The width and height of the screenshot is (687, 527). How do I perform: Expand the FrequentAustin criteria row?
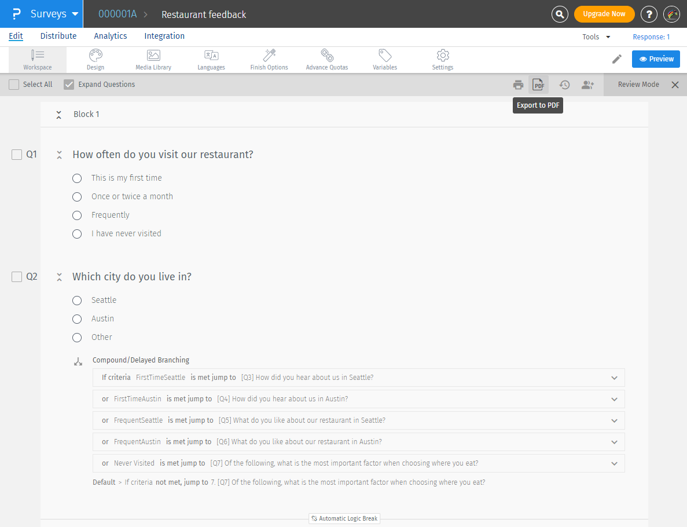tap(614, 442)
